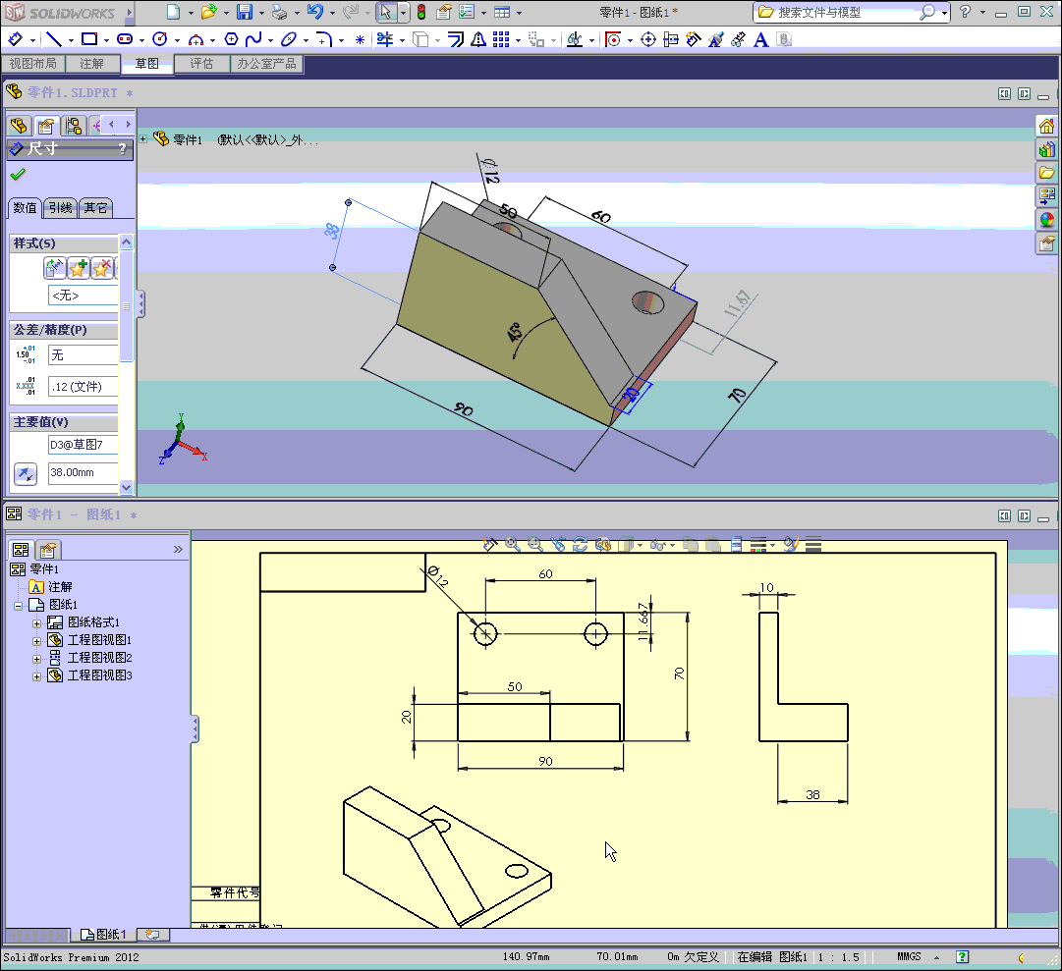Select the Ellipse sketch tool
This screenshot has width=1062, height=971.
click(x=289, y=39)
